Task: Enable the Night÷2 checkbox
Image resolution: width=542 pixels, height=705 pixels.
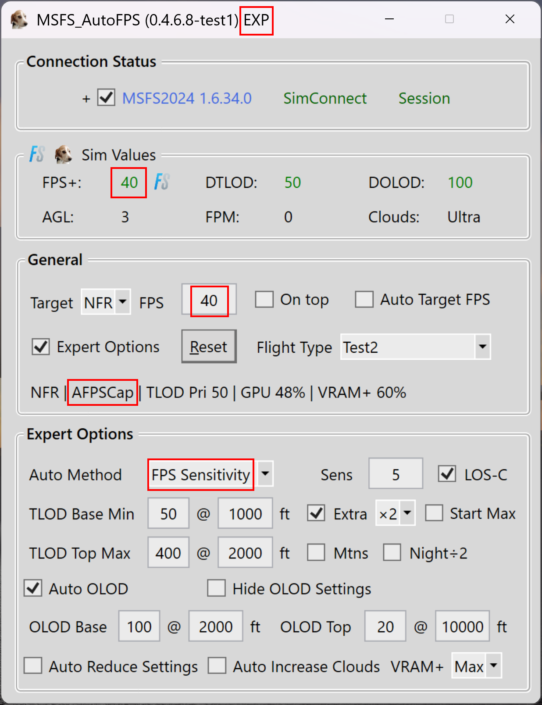Action: [392, 552]
